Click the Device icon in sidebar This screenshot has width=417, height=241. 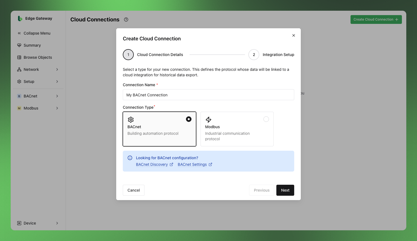click(x=19, y=223)
